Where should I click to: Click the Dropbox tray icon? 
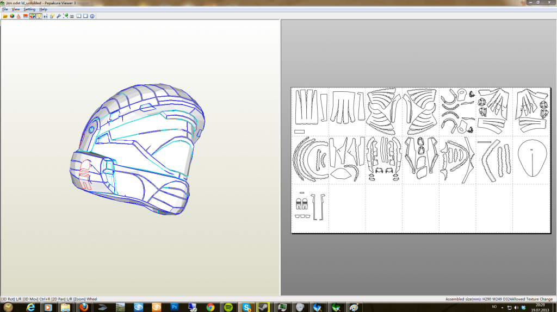pos(523,308)
